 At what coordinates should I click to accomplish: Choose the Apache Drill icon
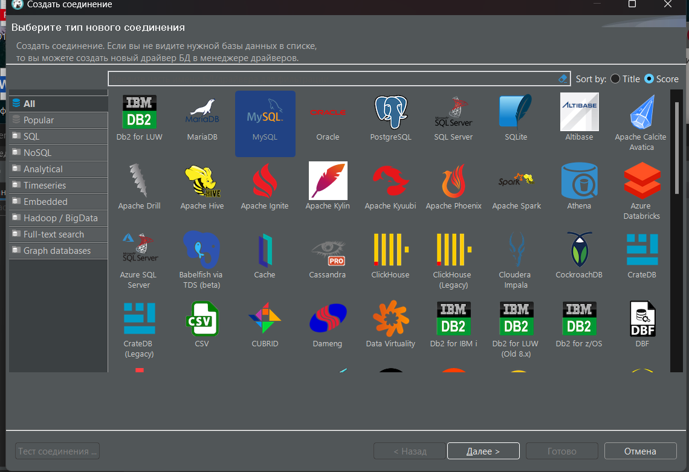[x=139, y=180]
